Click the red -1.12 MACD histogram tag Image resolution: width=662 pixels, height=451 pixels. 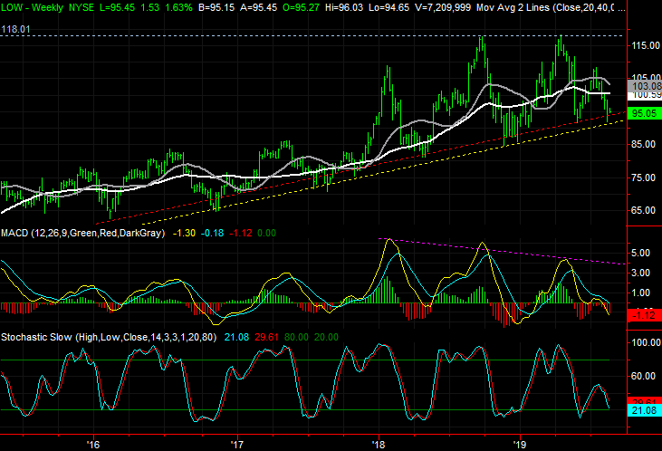645,314
